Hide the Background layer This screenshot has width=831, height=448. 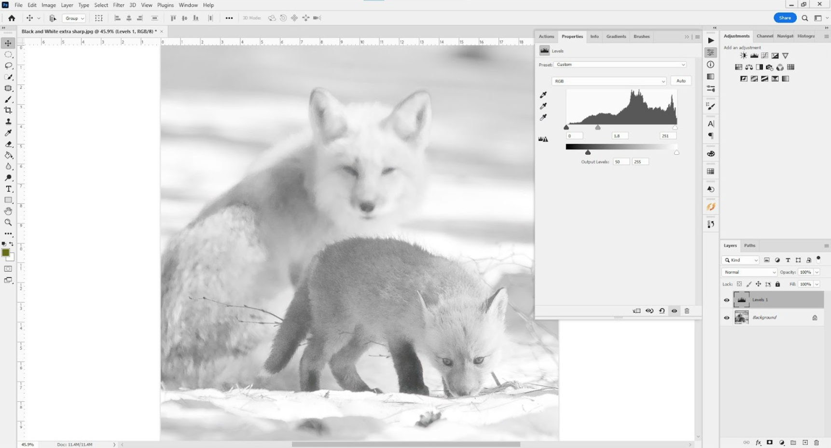[x=727, y=318]
